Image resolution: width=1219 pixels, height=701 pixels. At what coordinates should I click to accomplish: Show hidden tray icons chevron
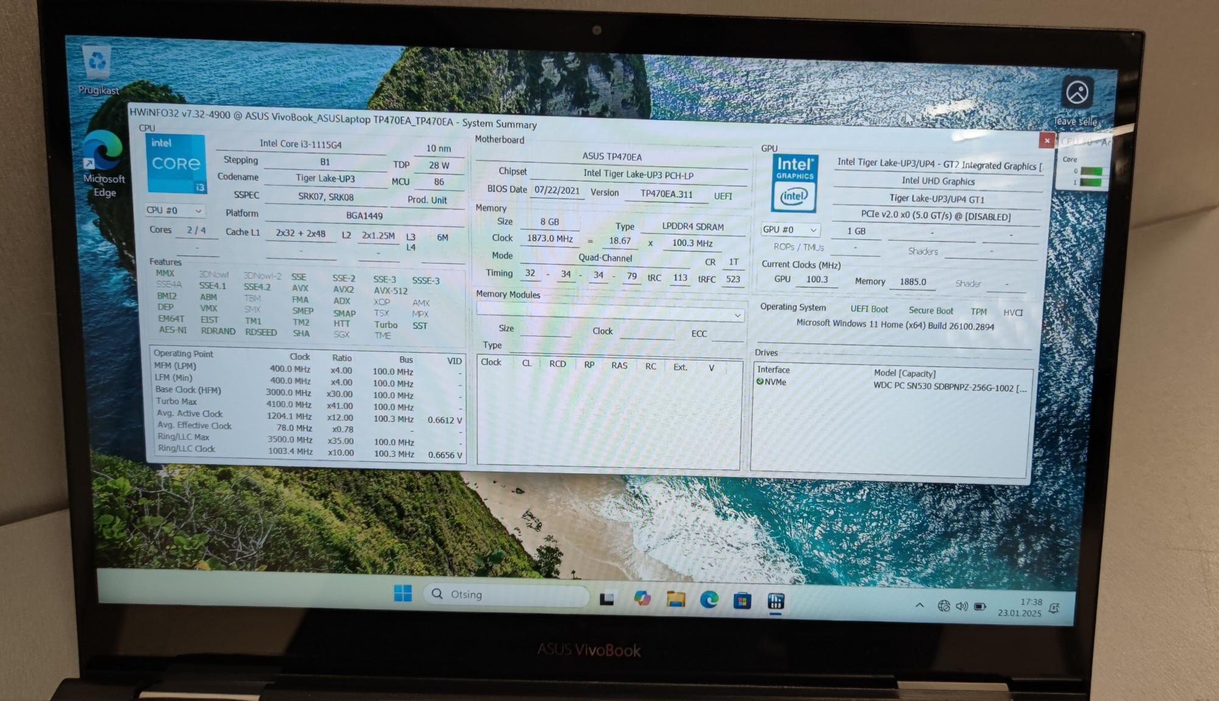click(920, 605)
